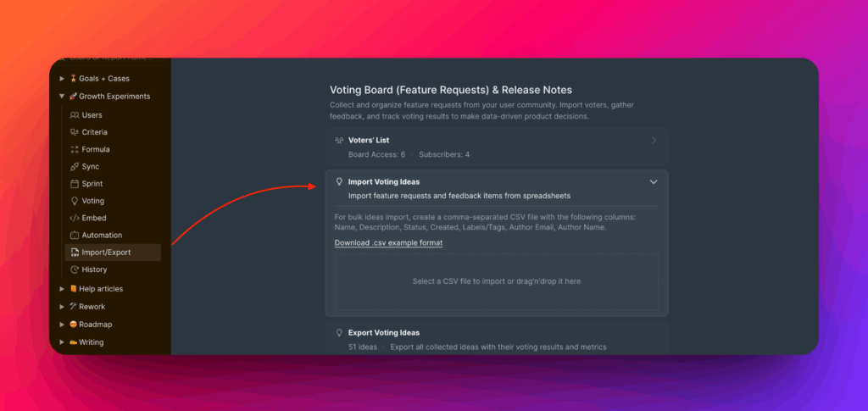The width and height of the screenshot is (868, 411).
Task: Click the CSV file drop zone
Action: 496,281
